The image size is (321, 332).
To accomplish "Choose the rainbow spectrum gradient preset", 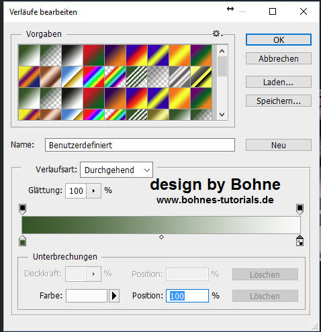I will (93, 76).
